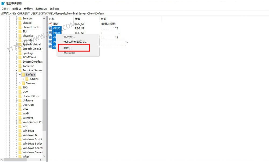Click the Registry Editor app icon in title bar
Screen dimensions: 269x162
pos(3,3)
